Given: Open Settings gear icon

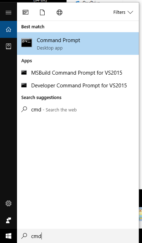Looking at the screenshot, I should (x=8, y=203).
